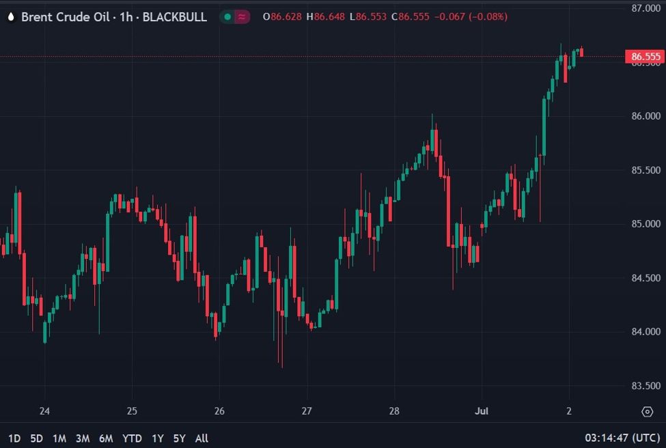
Task: Click the red 86.555 current price label
Action: [645, 57]
